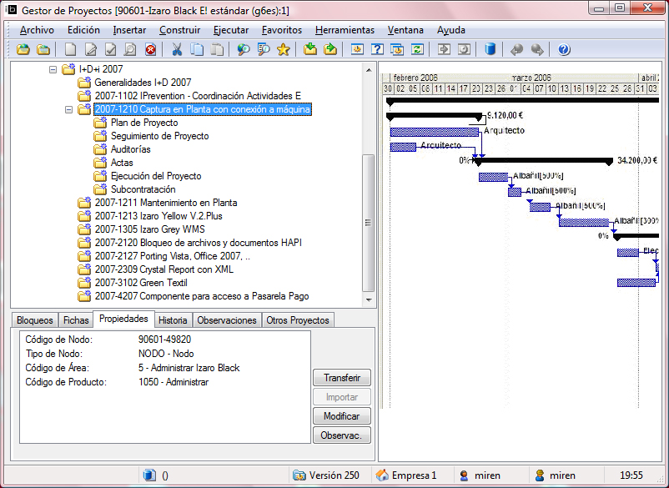Viewport: 669px width, 488px height.
Task: Select Plan de Proyecto folder in tree
Action: point(144,123)
